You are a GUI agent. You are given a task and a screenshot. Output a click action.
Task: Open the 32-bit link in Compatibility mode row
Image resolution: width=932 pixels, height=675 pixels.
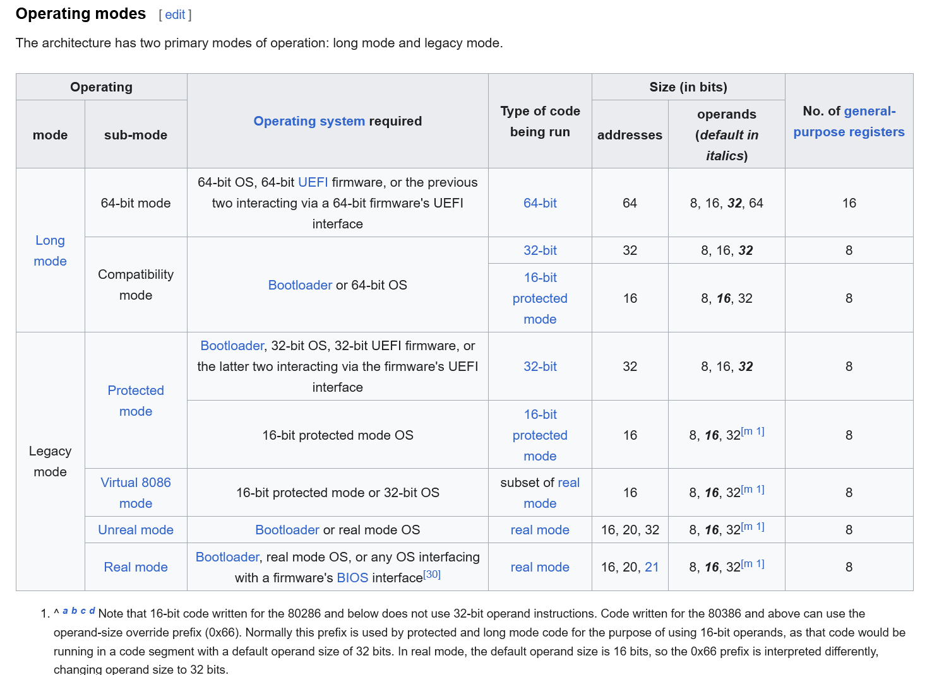(540, 250)
